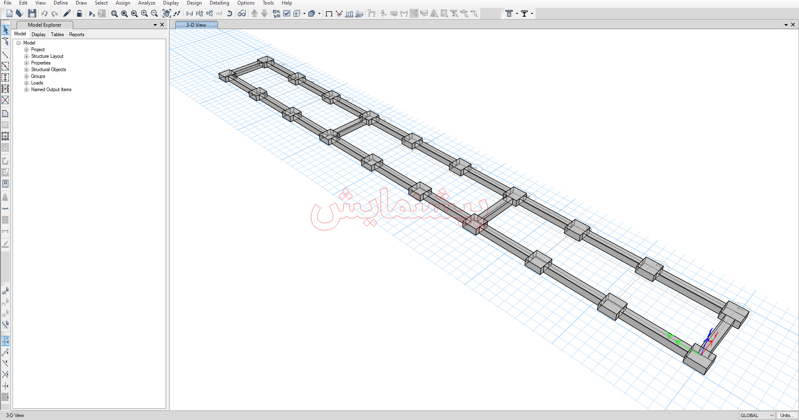Expand the Project tree node
Screen dimensions: 799x420
click(x=27, y=50)
